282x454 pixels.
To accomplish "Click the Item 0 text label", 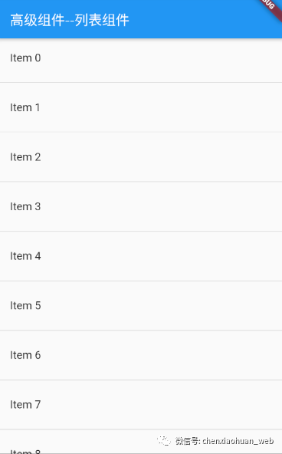I will point(25,58).
